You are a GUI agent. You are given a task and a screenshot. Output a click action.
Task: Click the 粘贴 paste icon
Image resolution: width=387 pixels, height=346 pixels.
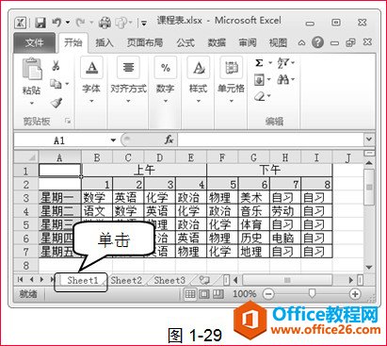(x=32, y=70)
